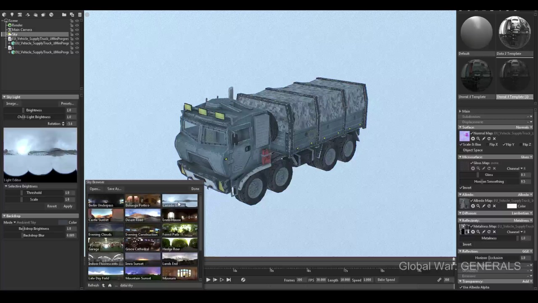
Task: Select Sky item in scene tree
Action: click(15, 34)
